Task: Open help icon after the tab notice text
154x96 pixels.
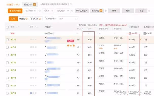Action: click(x=71, y=4)
